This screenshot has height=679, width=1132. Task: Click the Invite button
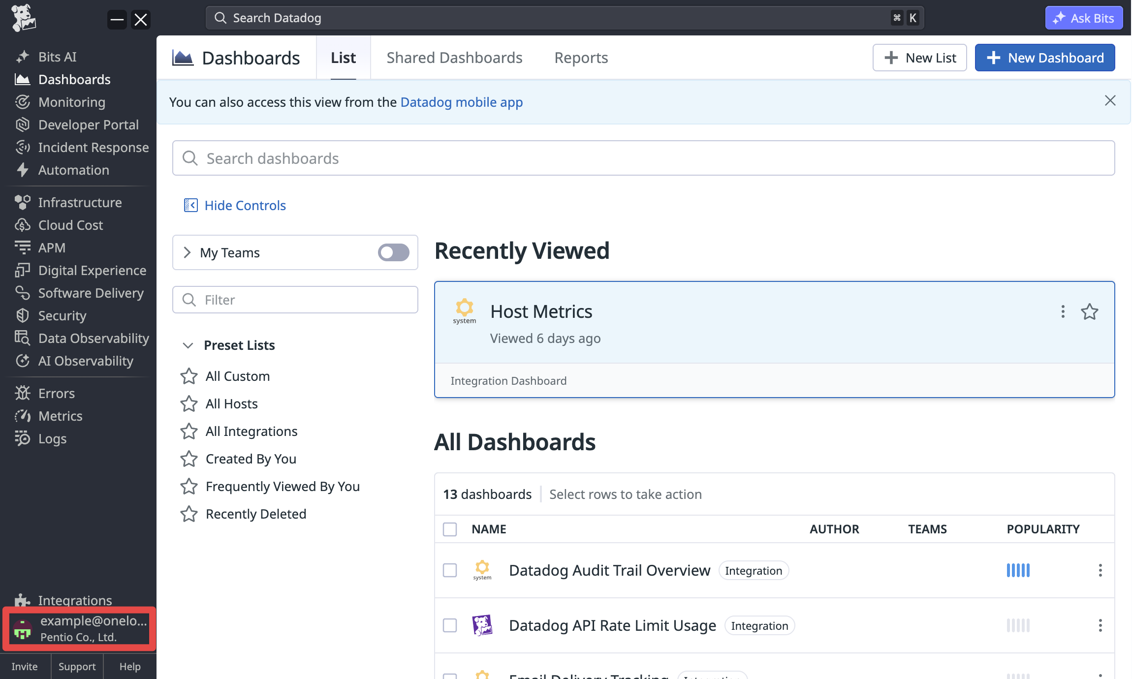pyautogui.click(x=25, y=666)
